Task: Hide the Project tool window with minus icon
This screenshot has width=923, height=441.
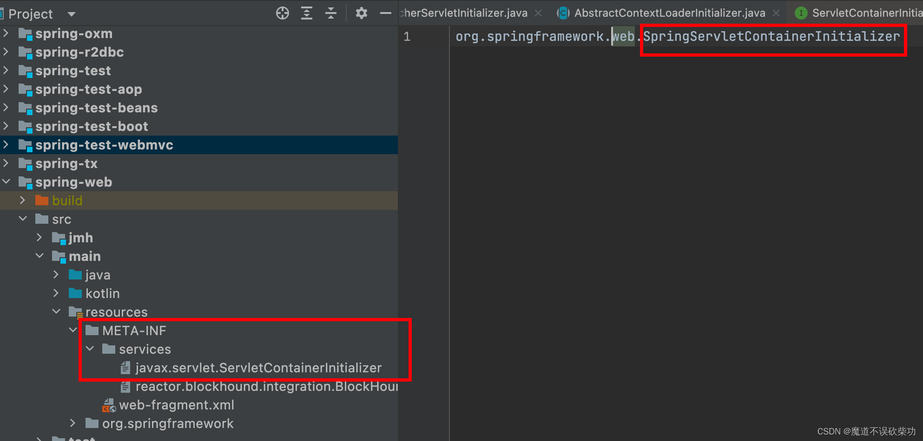Action: coord(386,13)
